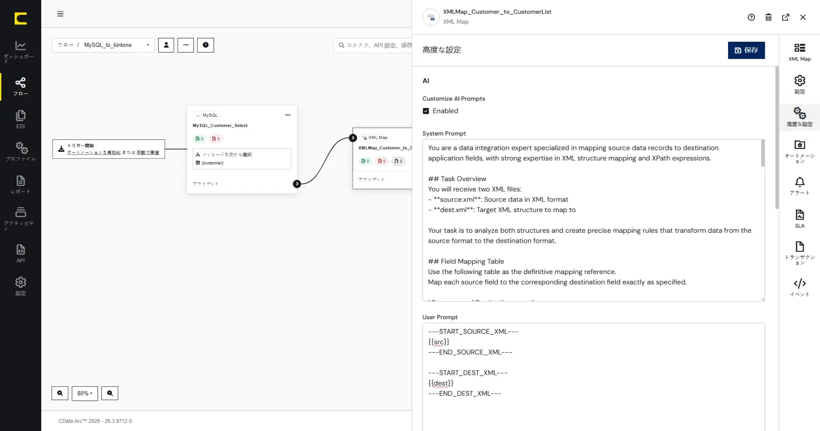820x431 pixels.
Task: Open the アラート tab
Action: click(x=800, y=185)
